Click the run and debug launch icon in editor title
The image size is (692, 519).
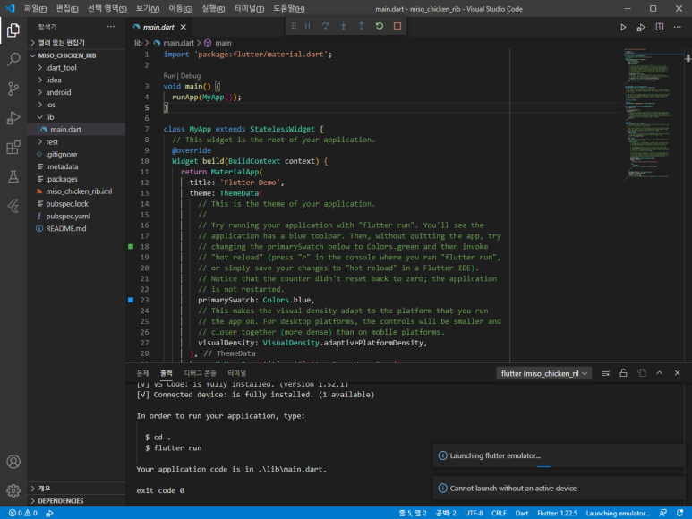pyautogui.click(x=641, y=28)
